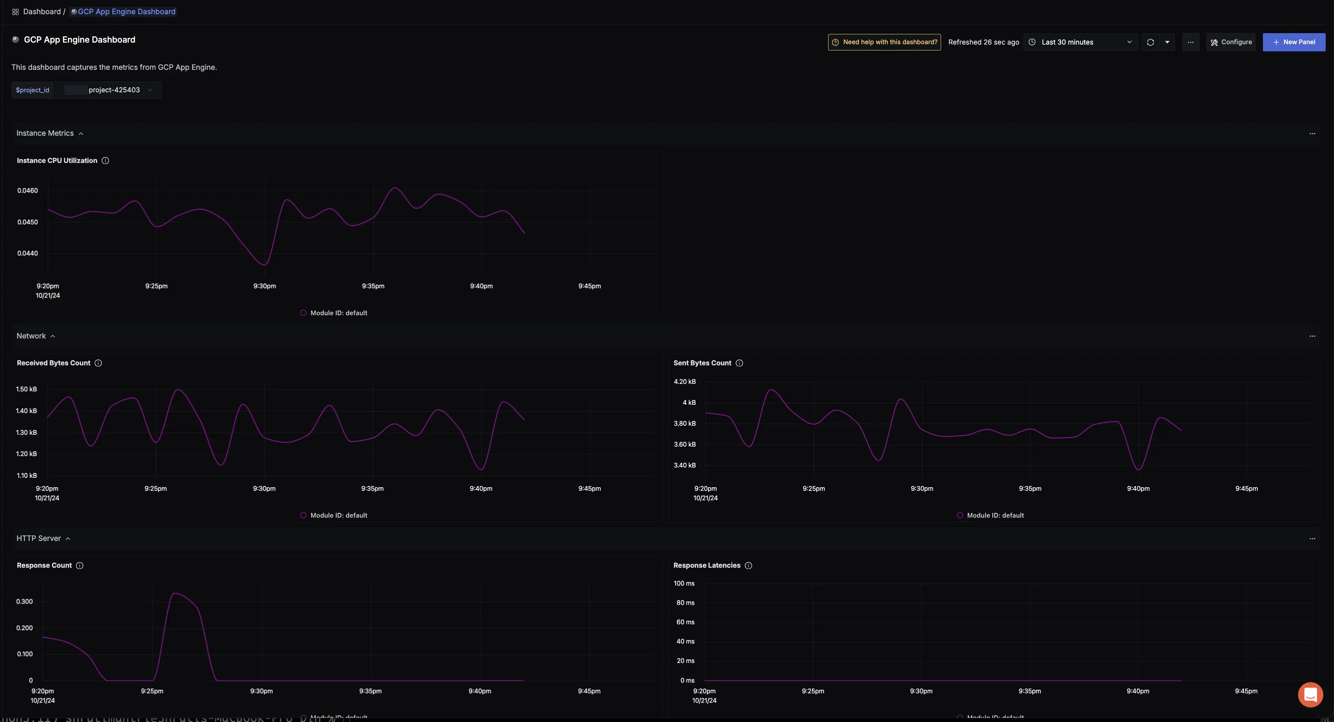Click the Instance Metrics panel menu

(1313, 133)
